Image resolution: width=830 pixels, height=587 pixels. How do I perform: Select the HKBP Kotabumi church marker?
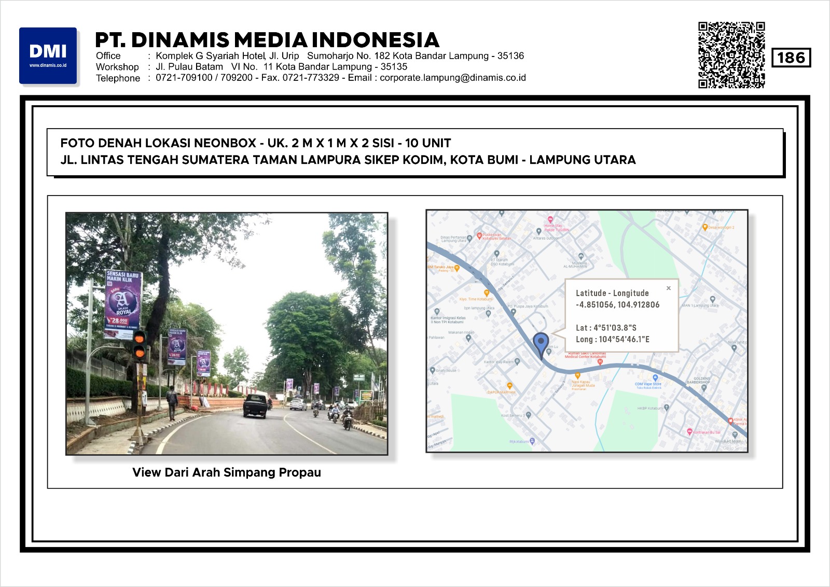[x=667, y=408]
